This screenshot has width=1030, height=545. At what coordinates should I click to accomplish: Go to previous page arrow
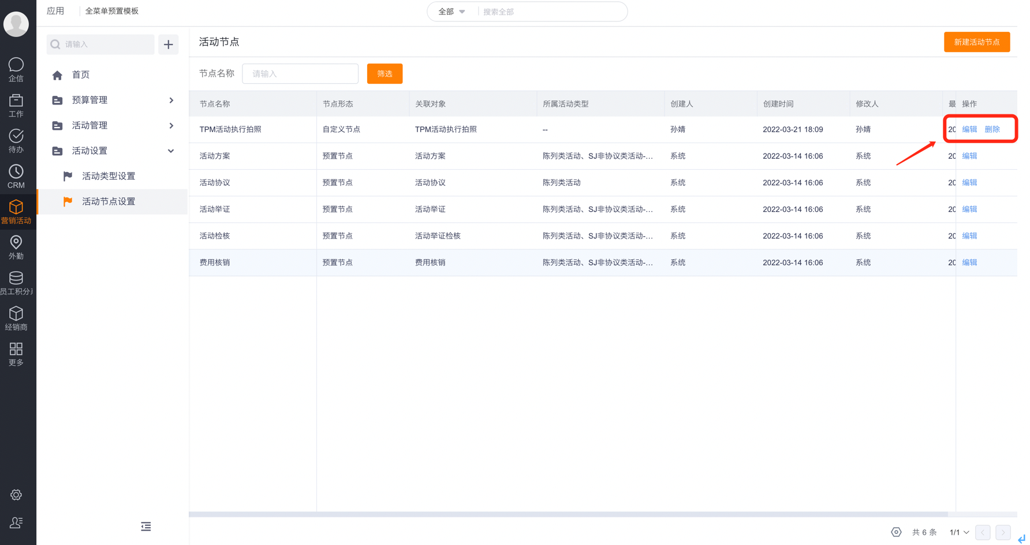pos(983,532)
